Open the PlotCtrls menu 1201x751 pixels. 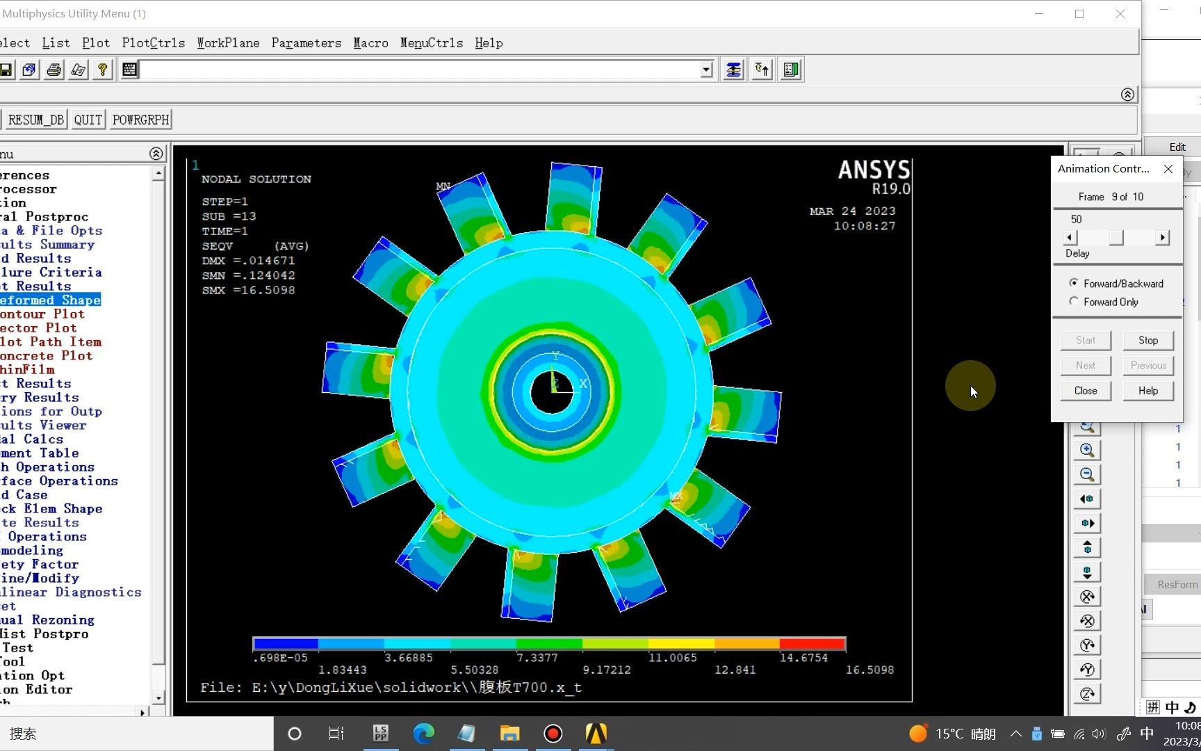coord(153,42)
